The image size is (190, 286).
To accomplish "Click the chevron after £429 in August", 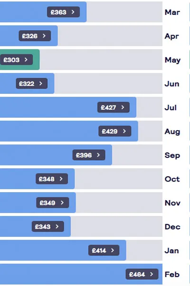I will click(124, 131).
